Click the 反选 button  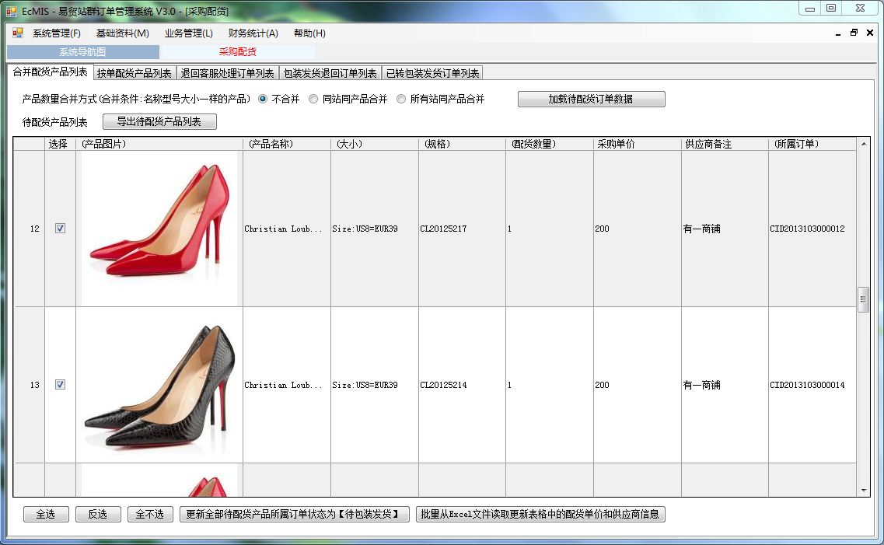coord(98,514)
